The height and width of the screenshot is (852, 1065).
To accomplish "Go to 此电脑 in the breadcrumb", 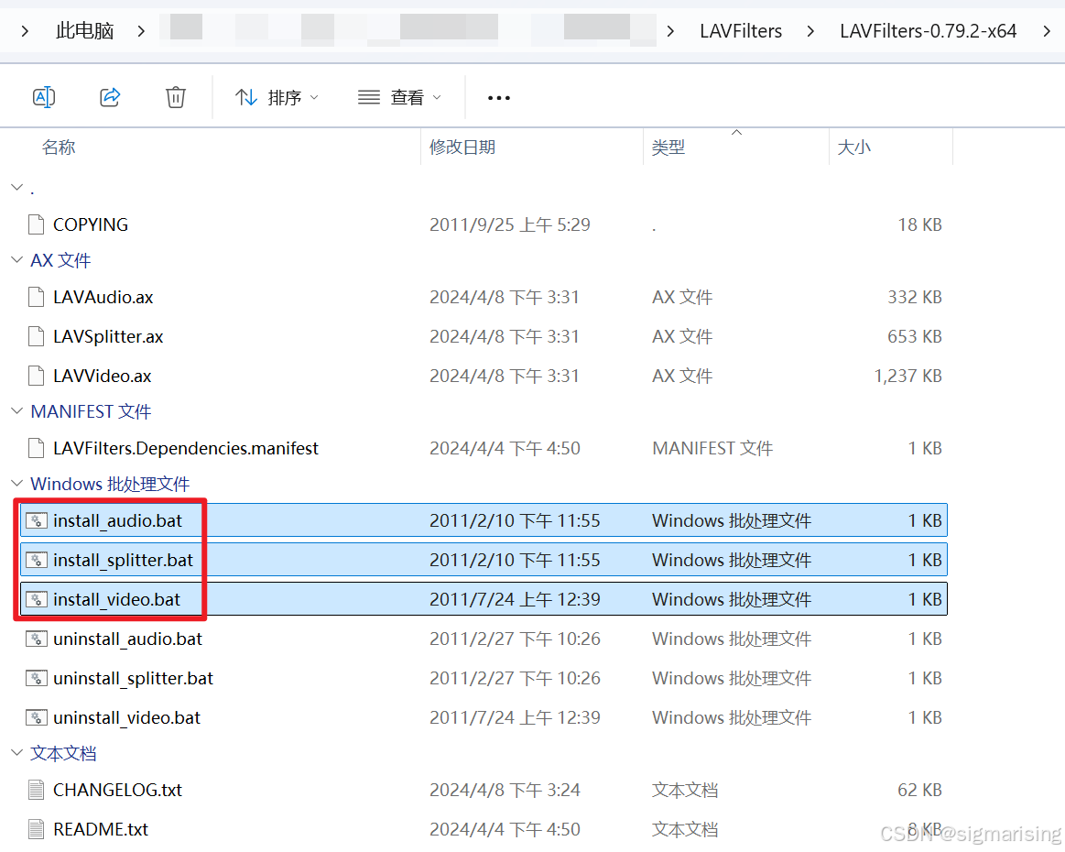I will 84,30.
